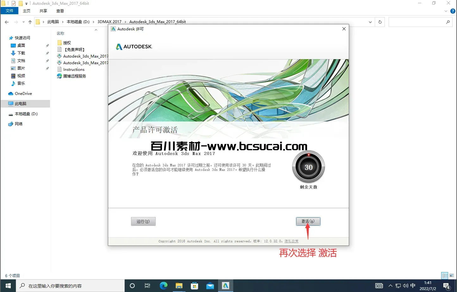This screenshot has height=292, width=457.
Task: Click properties checkmark icon in title bar
Action: (x=13, y=3)
